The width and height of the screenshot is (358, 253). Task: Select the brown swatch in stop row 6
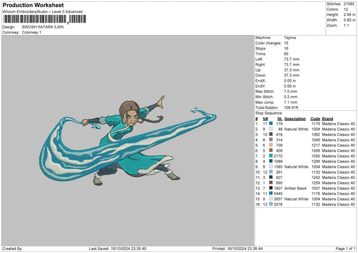click(271, 150)
